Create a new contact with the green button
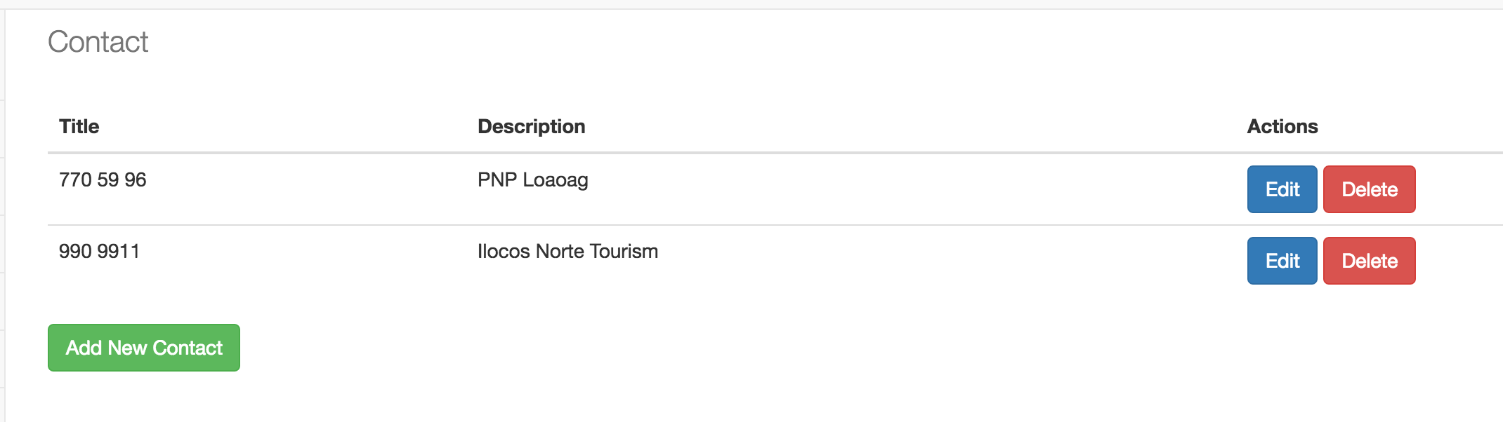 tap(144, 348)
